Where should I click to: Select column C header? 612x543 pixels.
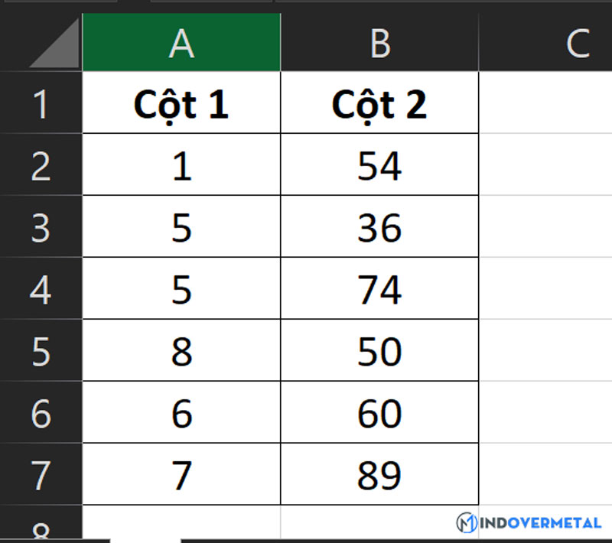[545, 44]
